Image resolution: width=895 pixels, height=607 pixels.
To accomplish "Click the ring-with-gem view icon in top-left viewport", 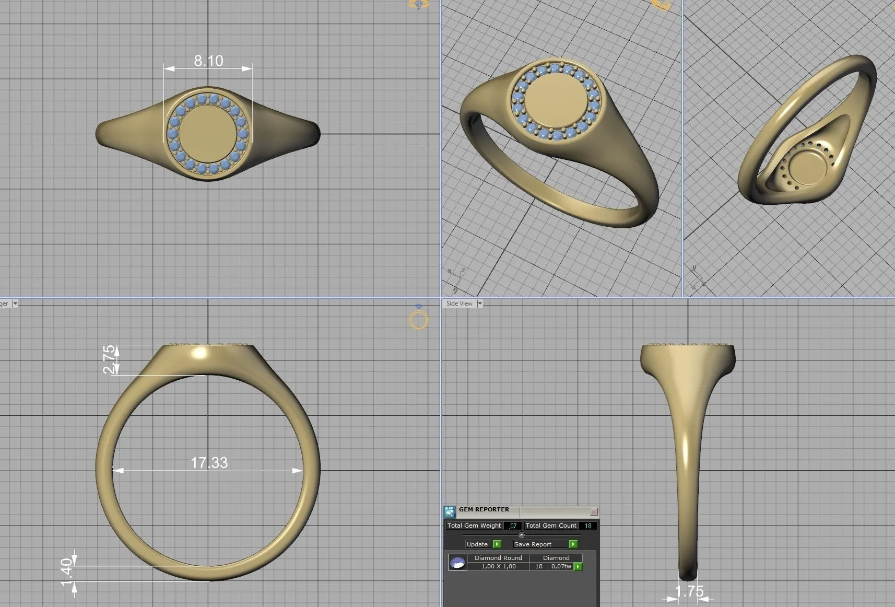I will pos(418,5).
